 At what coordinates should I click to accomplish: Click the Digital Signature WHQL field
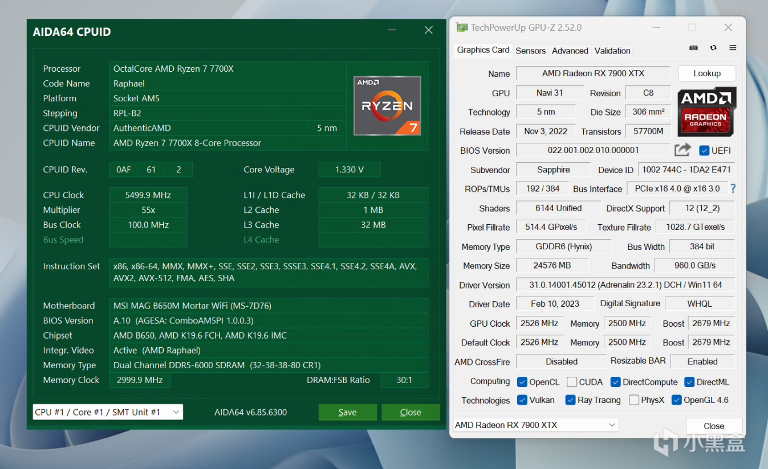(x=700, y=303)
